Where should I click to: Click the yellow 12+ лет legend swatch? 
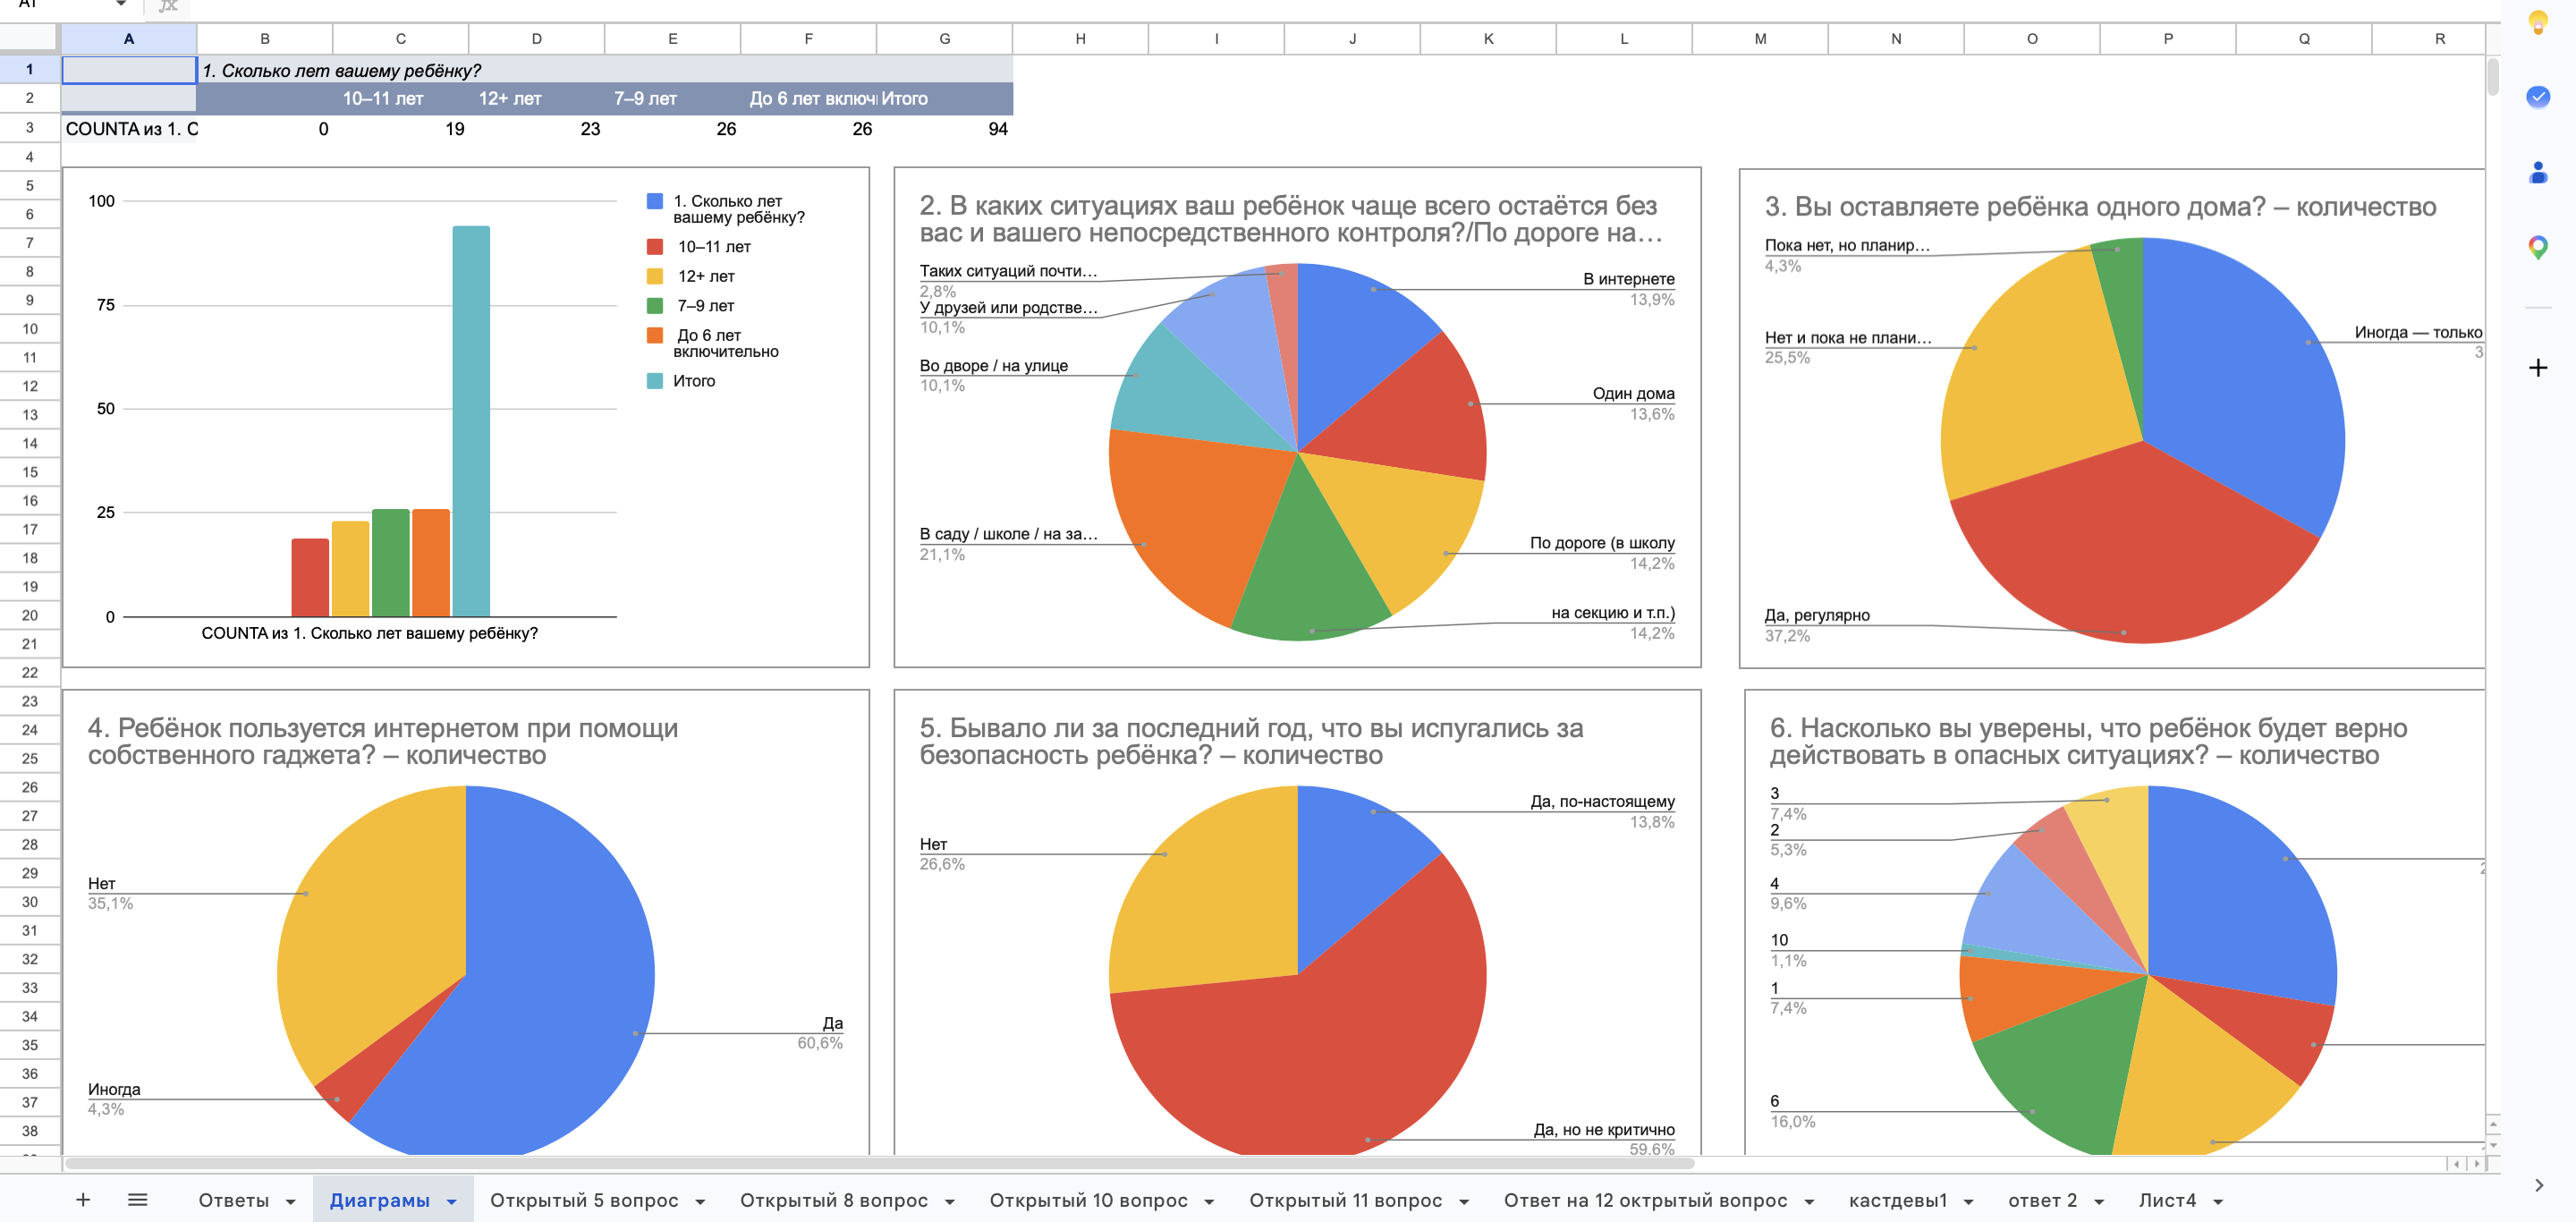[655, 276]
